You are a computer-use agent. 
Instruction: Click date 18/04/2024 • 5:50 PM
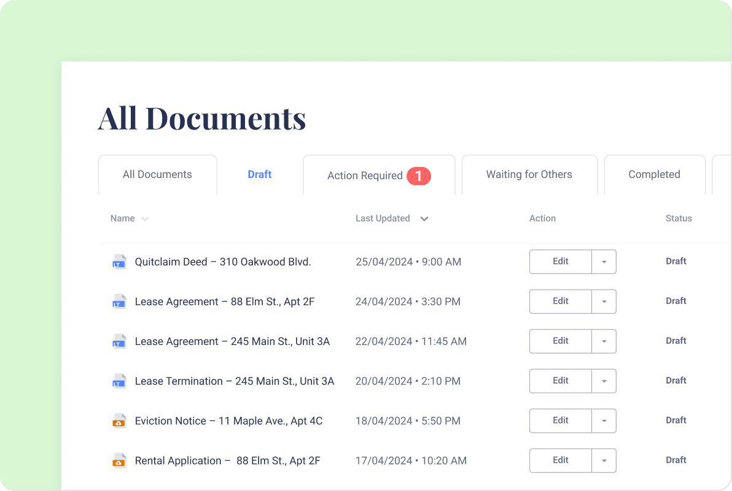408,421
